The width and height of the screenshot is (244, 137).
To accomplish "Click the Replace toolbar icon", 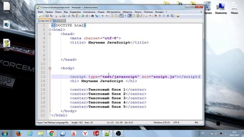I will pyautogui.click(x=96, y=16).
